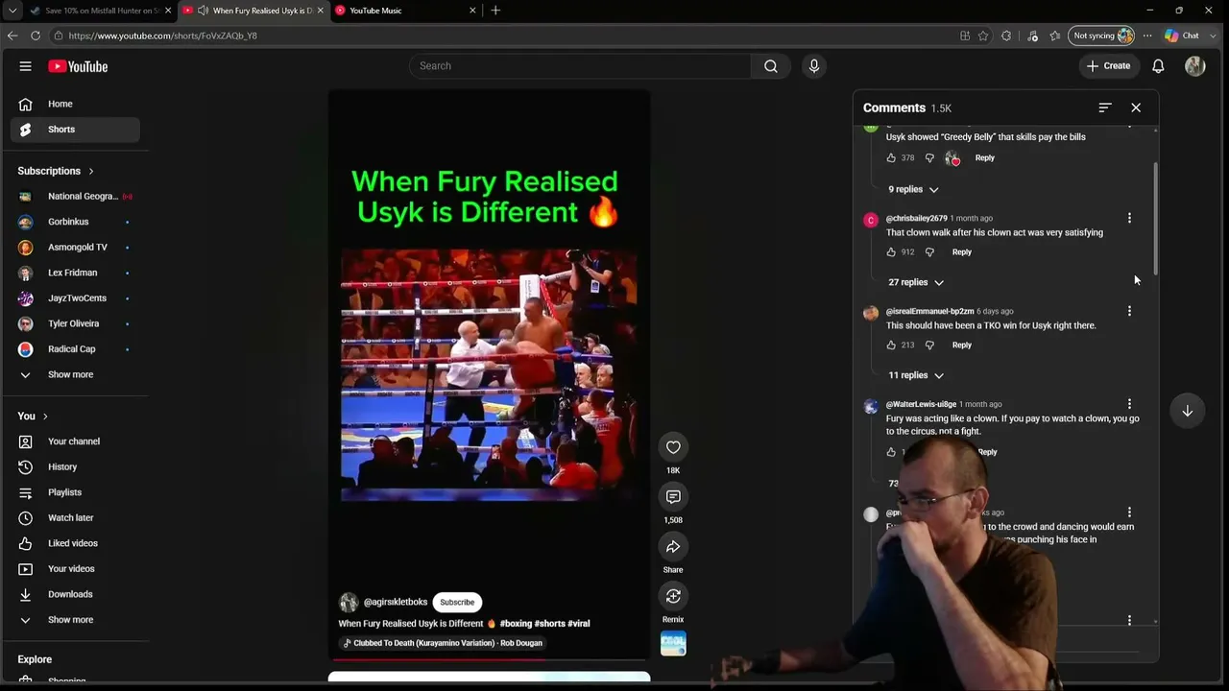This screenshot has width=1229, height=691.
Task: Refresh the page
Action: (36, 36)
